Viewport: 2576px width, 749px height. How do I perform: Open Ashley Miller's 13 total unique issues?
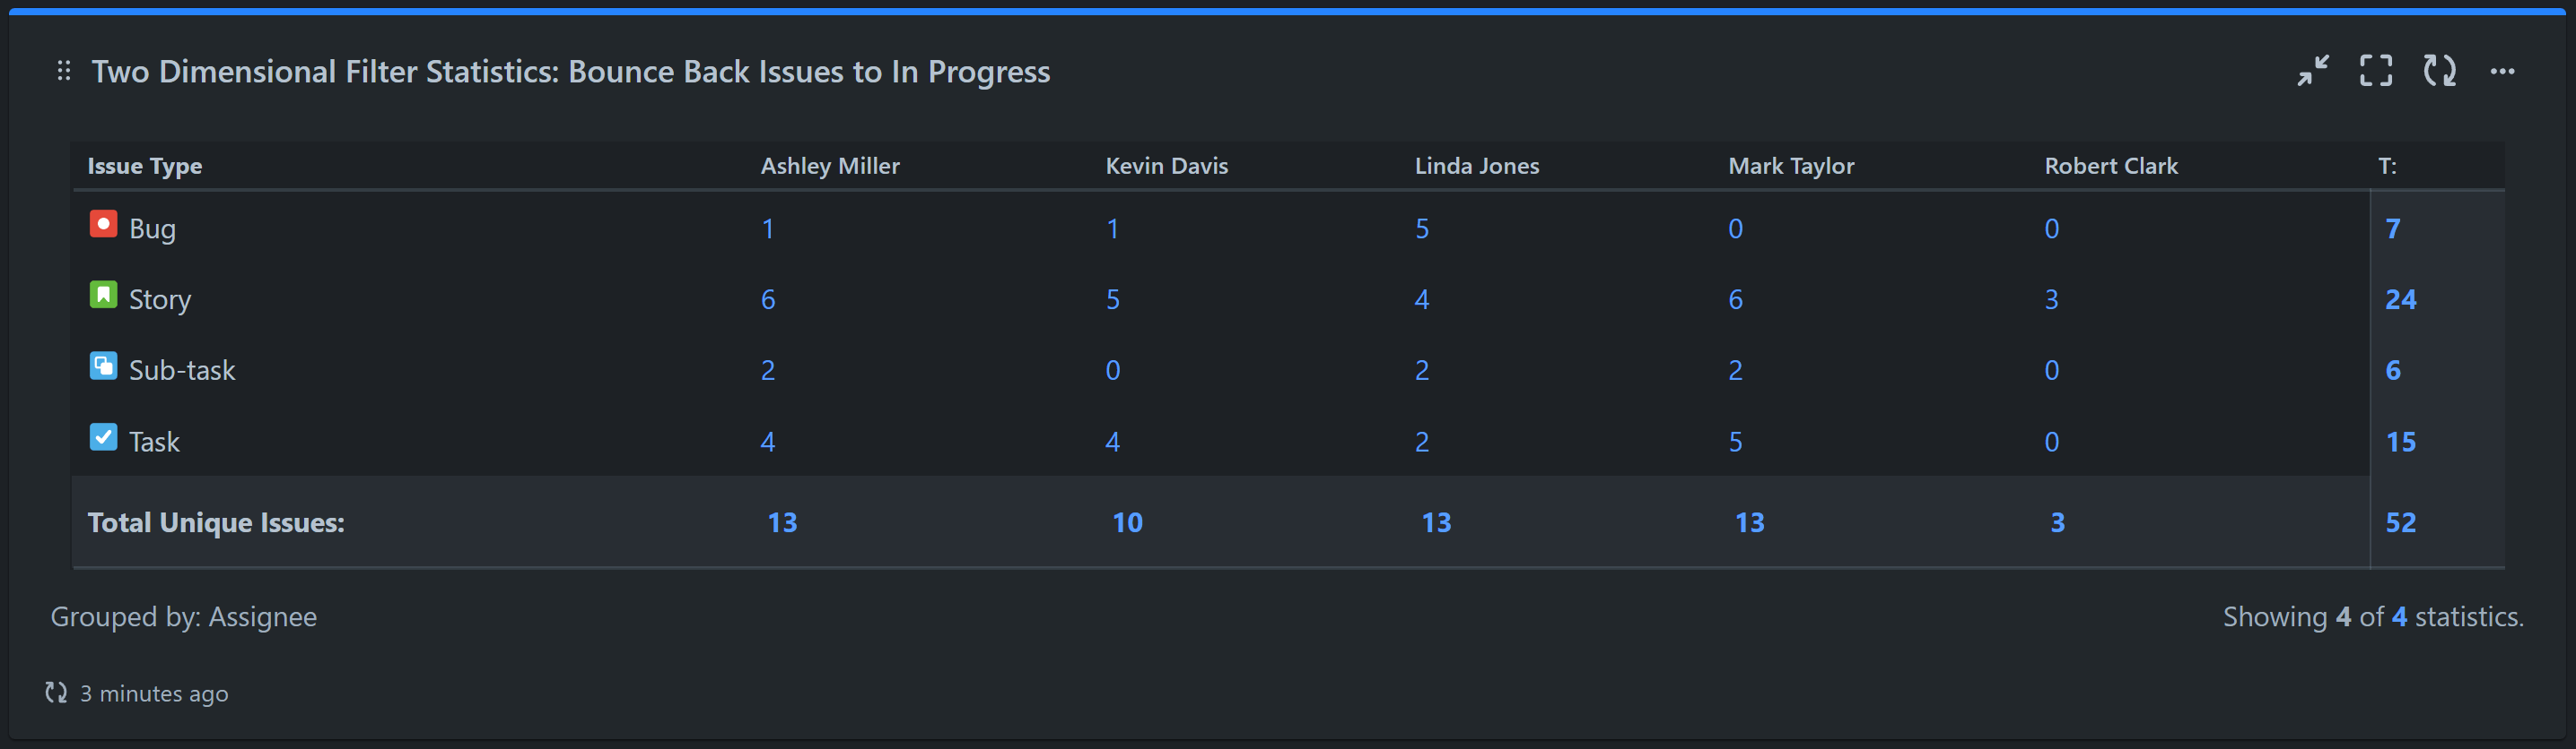[x=783, y=521]
